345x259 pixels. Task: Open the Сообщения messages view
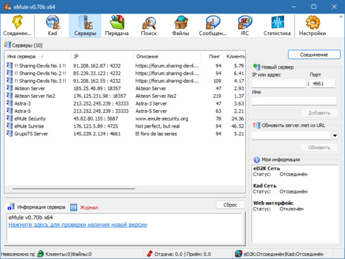(x=213, y=25)
